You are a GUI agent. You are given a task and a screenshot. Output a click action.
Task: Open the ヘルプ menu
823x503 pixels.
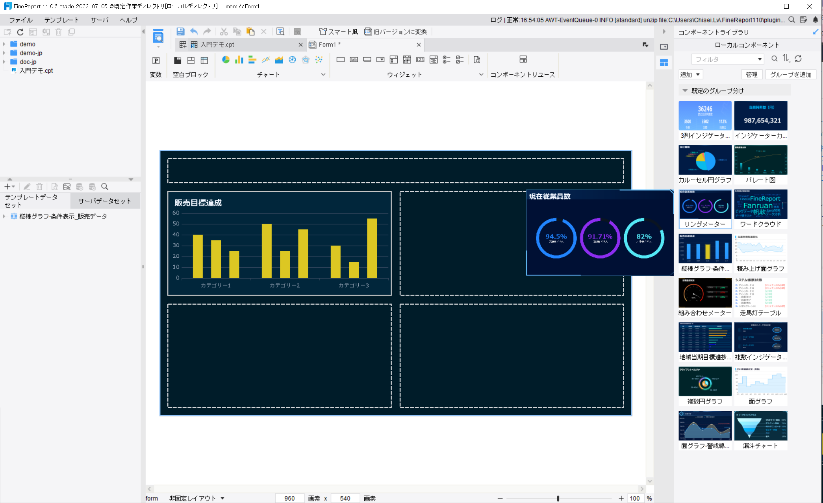[x=128, y=20]
